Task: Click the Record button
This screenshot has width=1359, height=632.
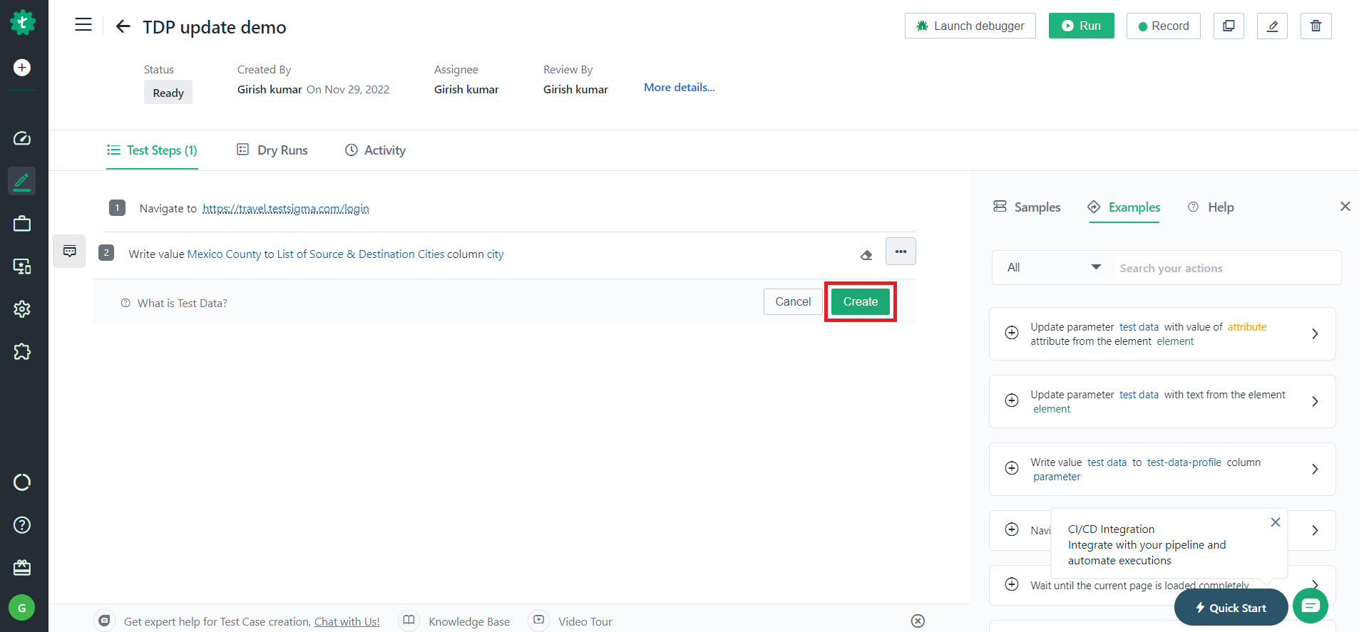Action: (1164, 26)
